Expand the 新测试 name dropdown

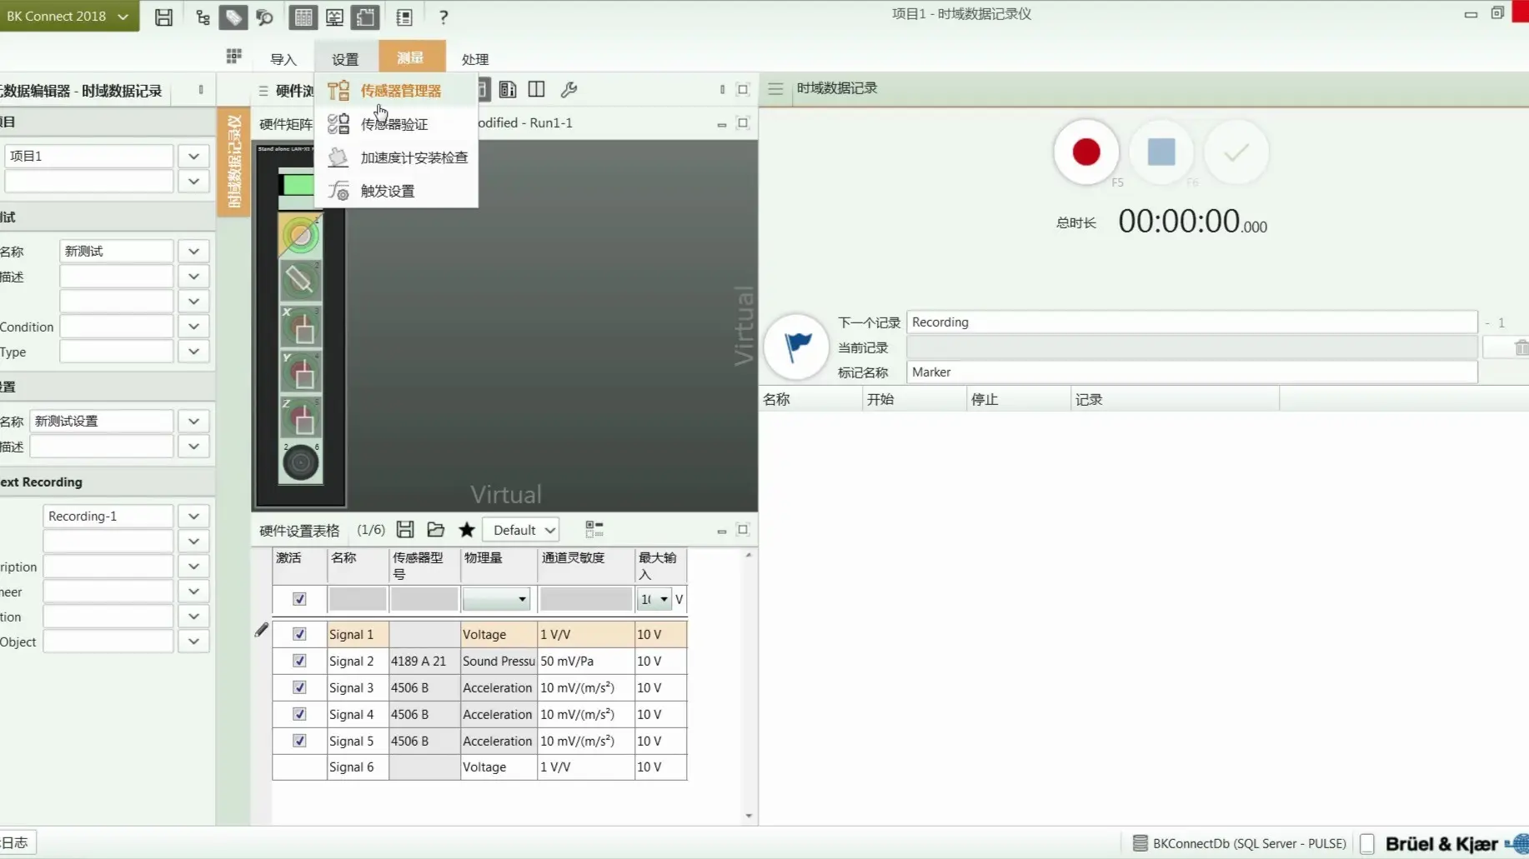[x=193, y=251]
